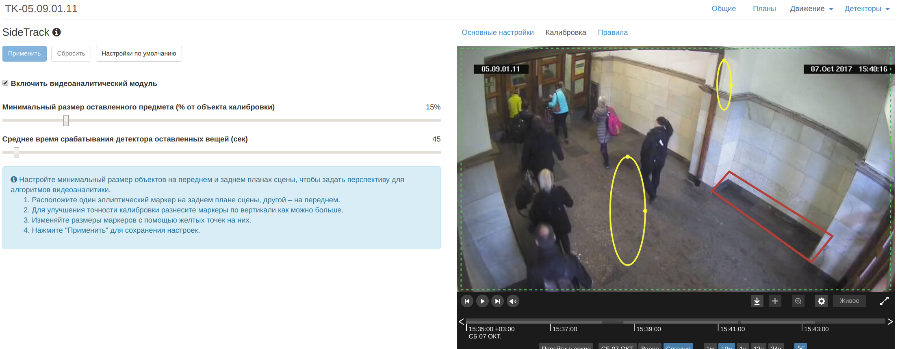
Task: Click the 15% size value
Action: (433, 107)
